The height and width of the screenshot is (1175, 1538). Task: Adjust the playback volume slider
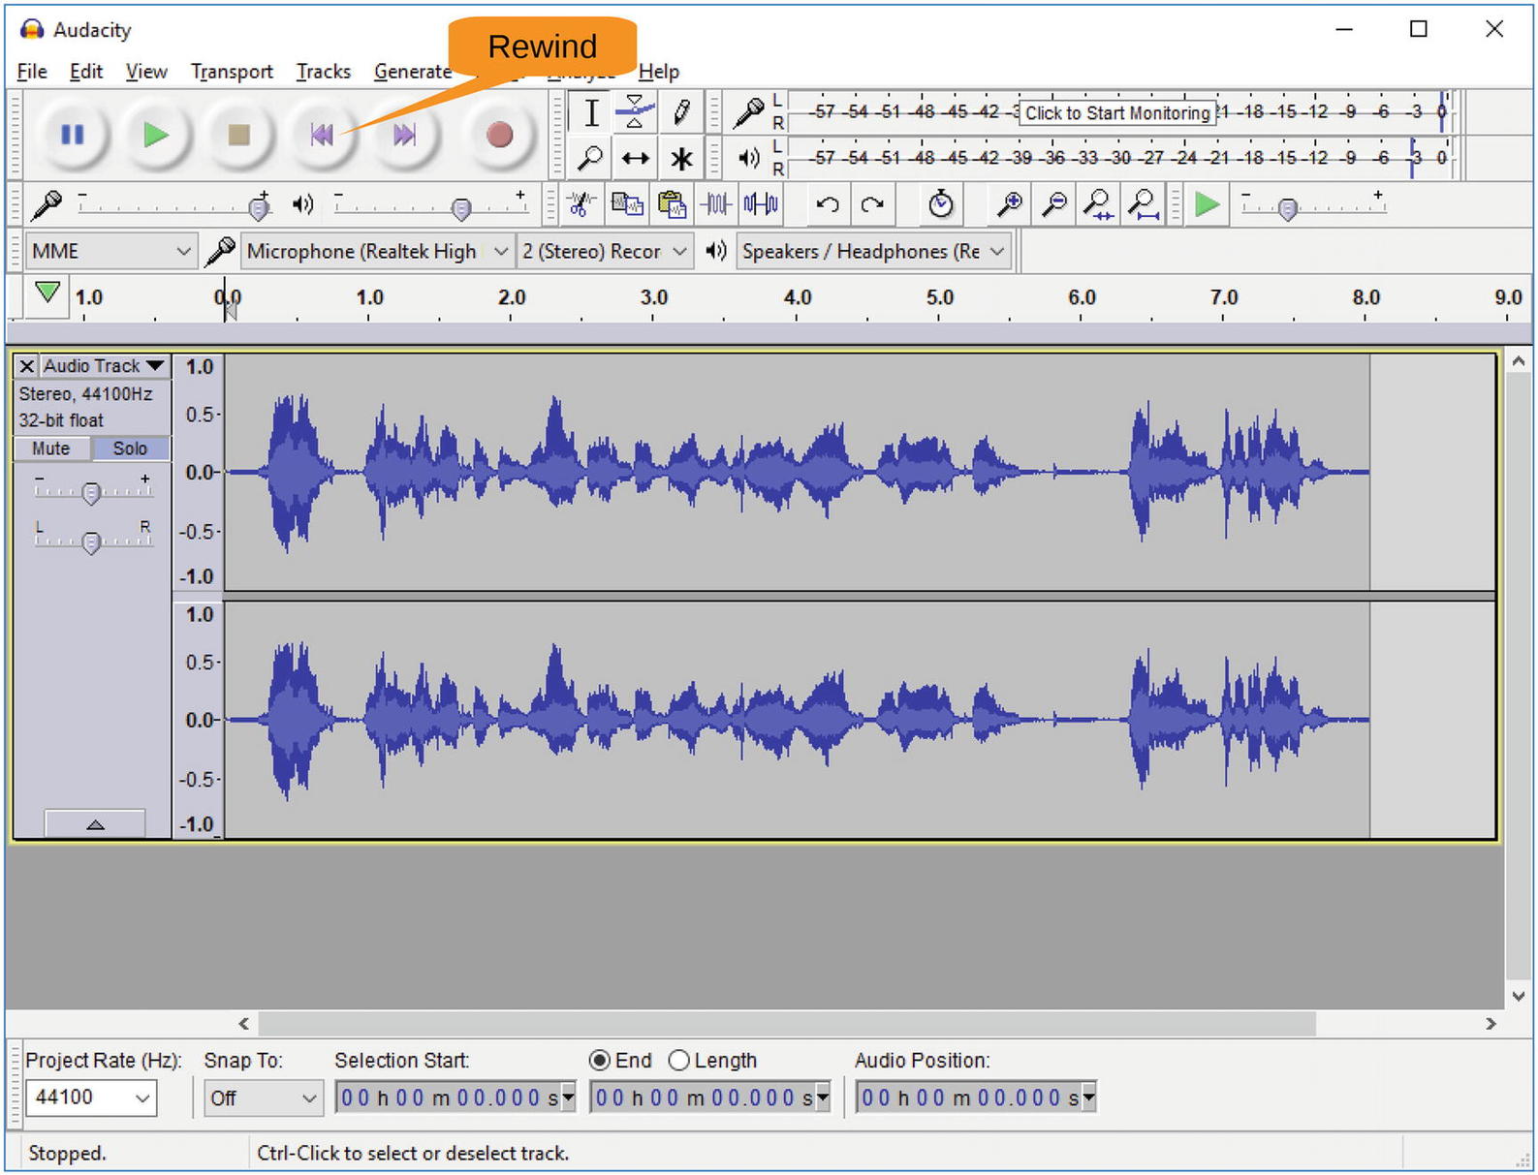tap(461, 207)
